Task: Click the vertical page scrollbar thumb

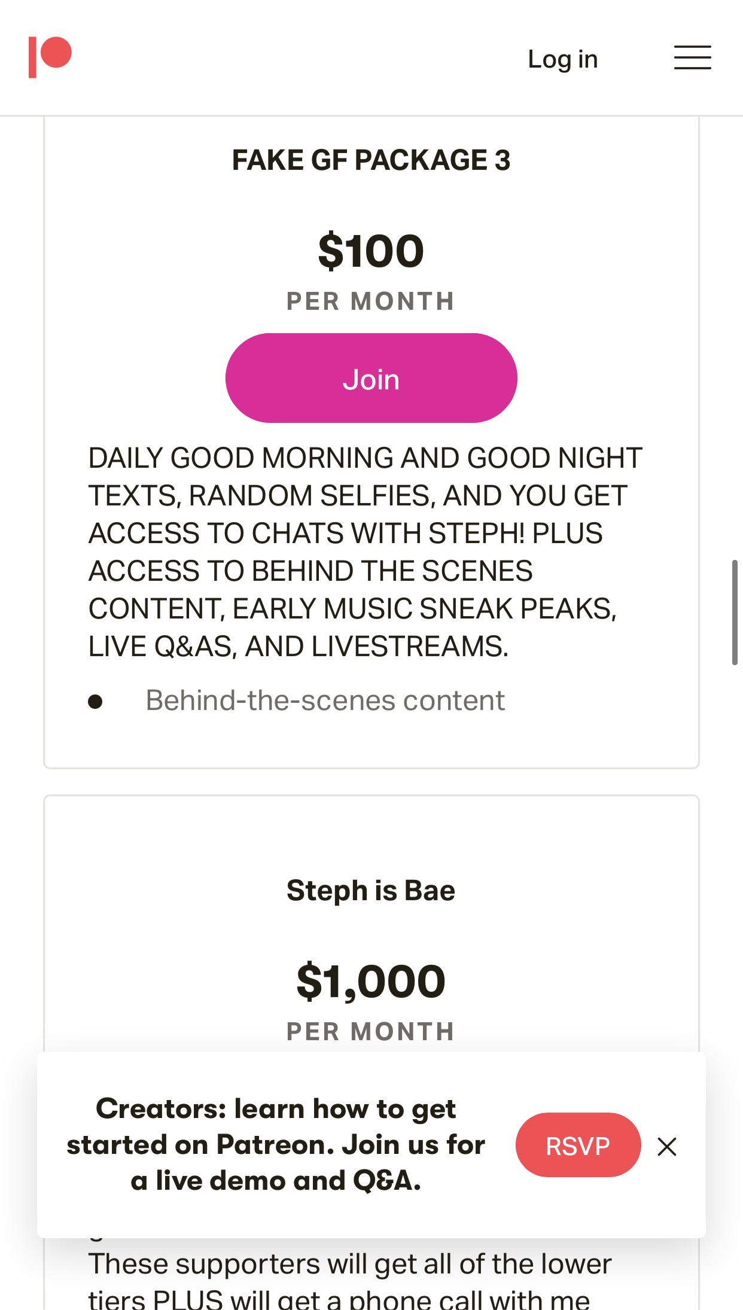Action: tap(735, 612)
